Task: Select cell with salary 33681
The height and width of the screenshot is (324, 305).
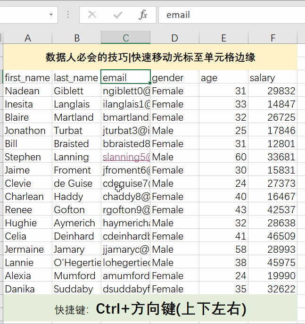Action: (273, 157)
